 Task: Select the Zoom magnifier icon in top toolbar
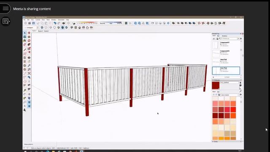(135, 23)
